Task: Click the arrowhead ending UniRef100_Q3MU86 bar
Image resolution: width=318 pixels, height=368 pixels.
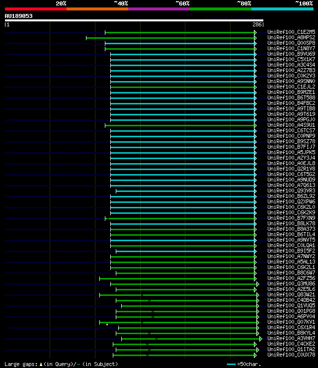Action: [258, 284]
